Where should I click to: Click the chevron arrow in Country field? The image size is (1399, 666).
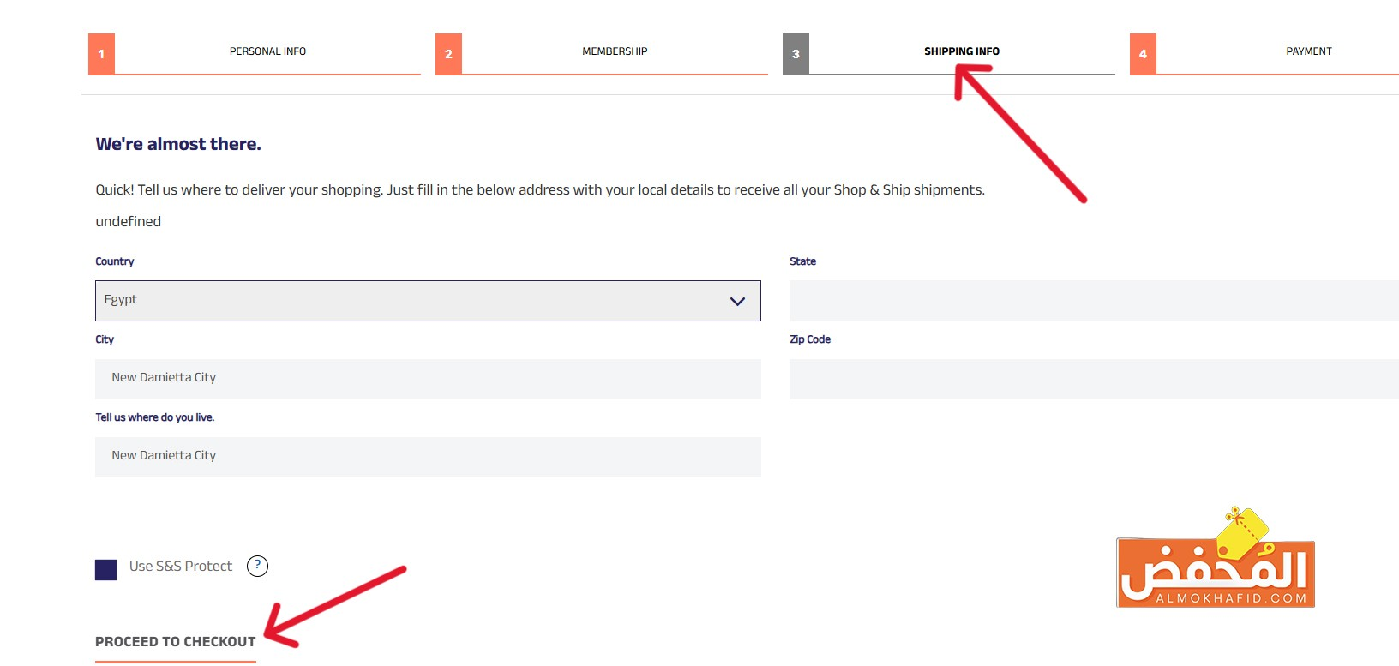pyautogui.click(x=737, y=302)
